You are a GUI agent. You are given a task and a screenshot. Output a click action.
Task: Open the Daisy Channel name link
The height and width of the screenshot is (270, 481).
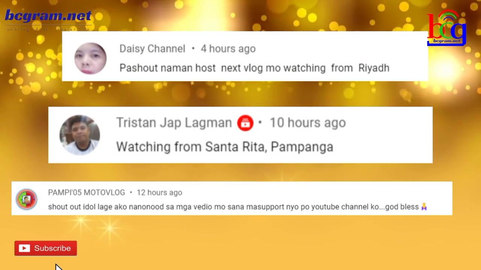tap(152, 49)
